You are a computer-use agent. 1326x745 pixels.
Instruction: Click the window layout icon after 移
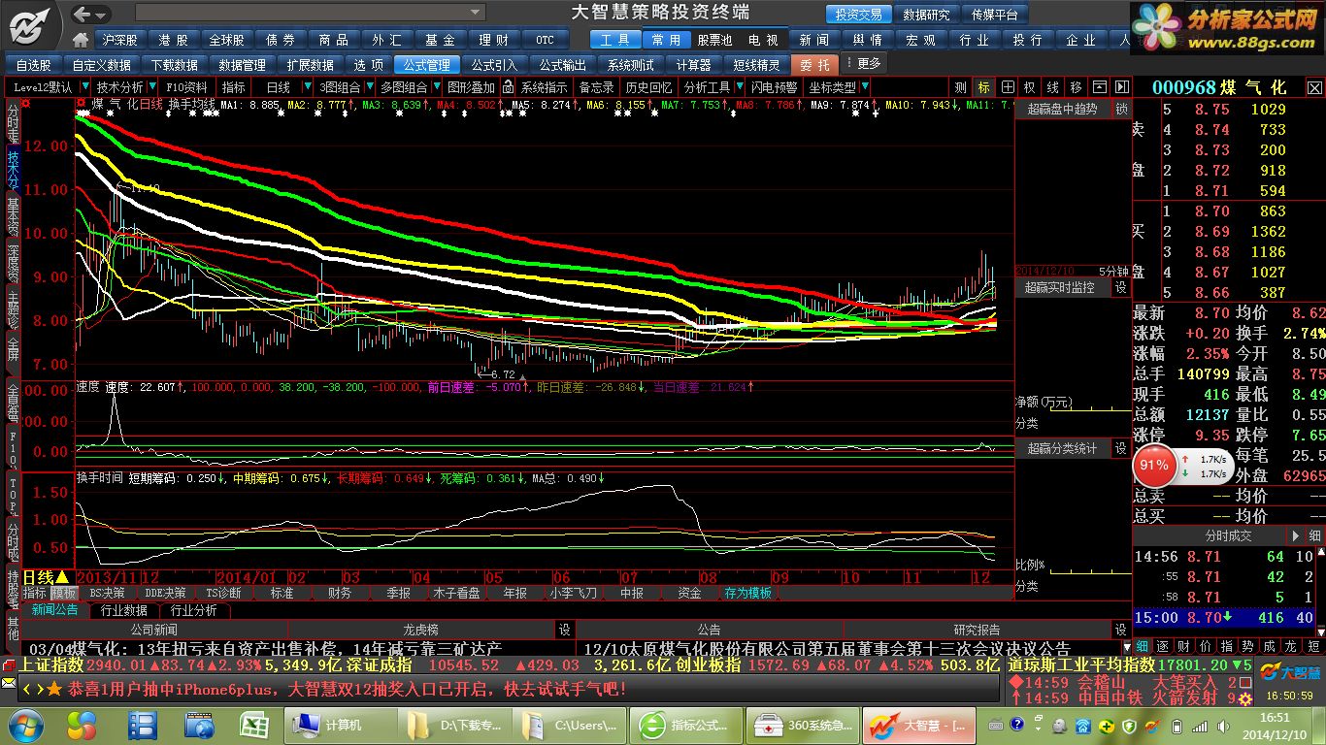point(1100,86)
